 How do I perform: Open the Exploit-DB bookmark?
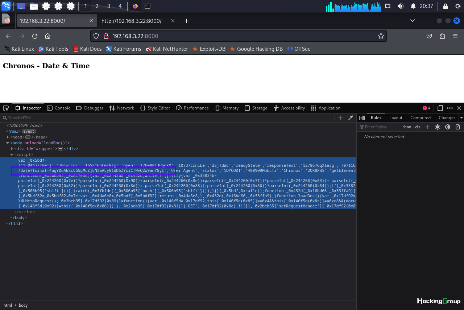[209, 49]
